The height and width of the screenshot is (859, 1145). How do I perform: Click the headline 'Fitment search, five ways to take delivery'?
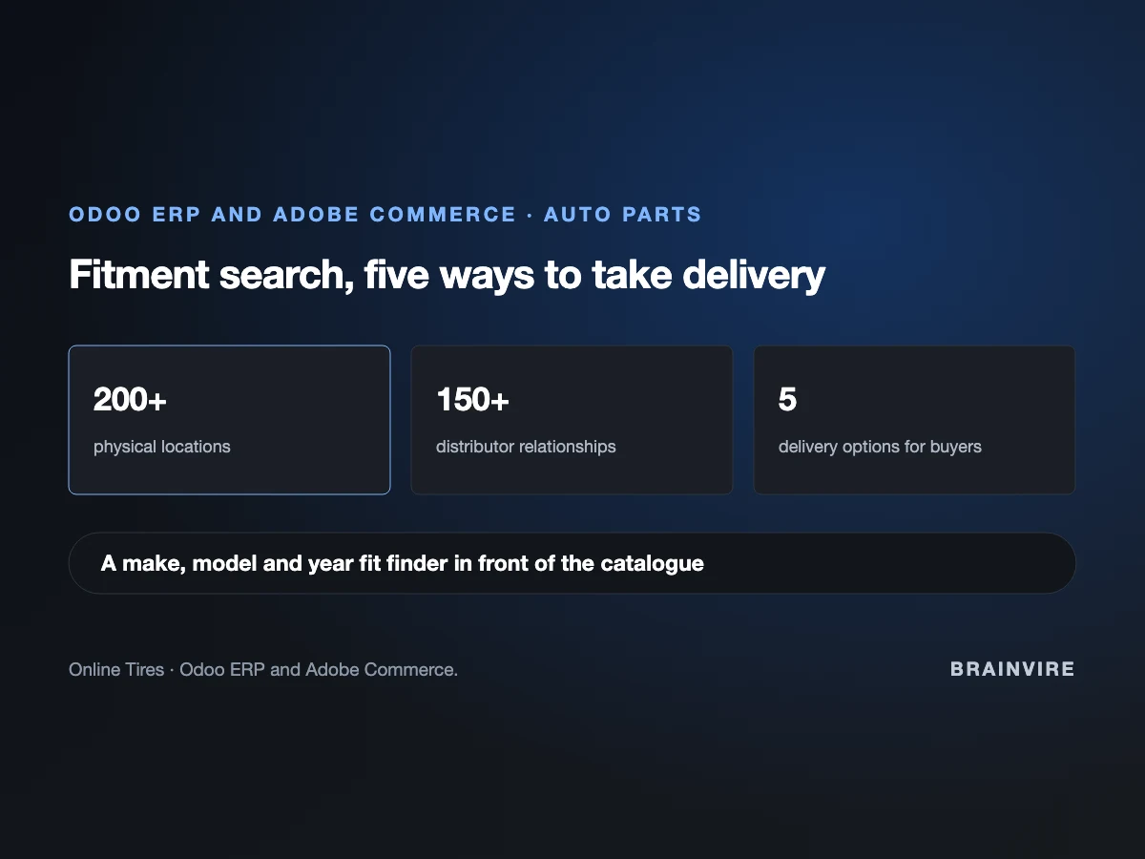(x=447, y=276)
